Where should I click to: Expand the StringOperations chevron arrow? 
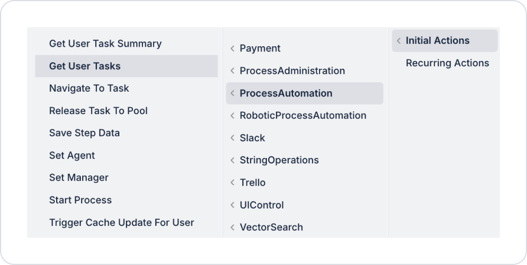[x=233, y=160]
